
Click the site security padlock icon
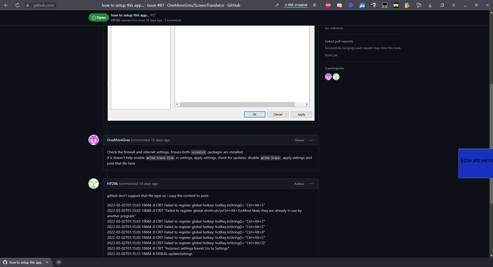pyautogui.click(x=28, y=5)
